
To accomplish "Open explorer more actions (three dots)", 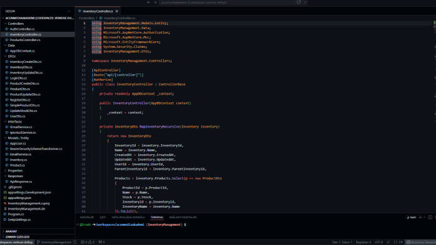I will 69,11.
